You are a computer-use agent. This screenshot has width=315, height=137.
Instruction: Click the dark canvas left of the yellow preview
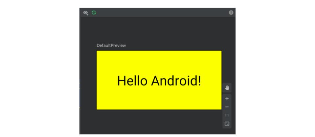pyautogui.click(x=88, y=80)
